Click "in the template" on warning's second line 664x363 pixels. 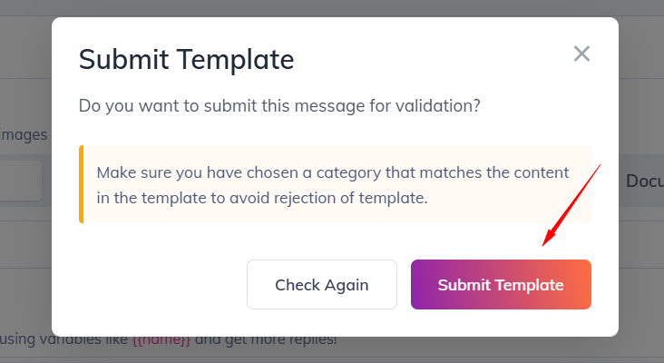(147, 197)
